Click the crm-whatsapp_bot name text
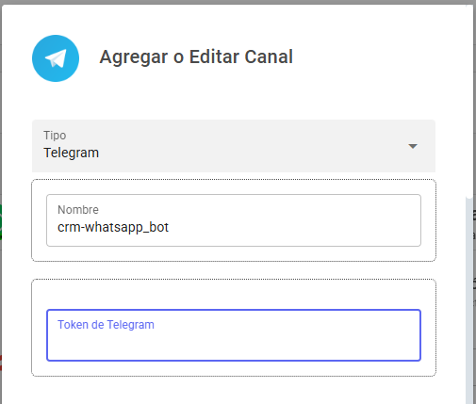Image resolution: width=476 pixels, height=404 pixels. pos(113,227)
